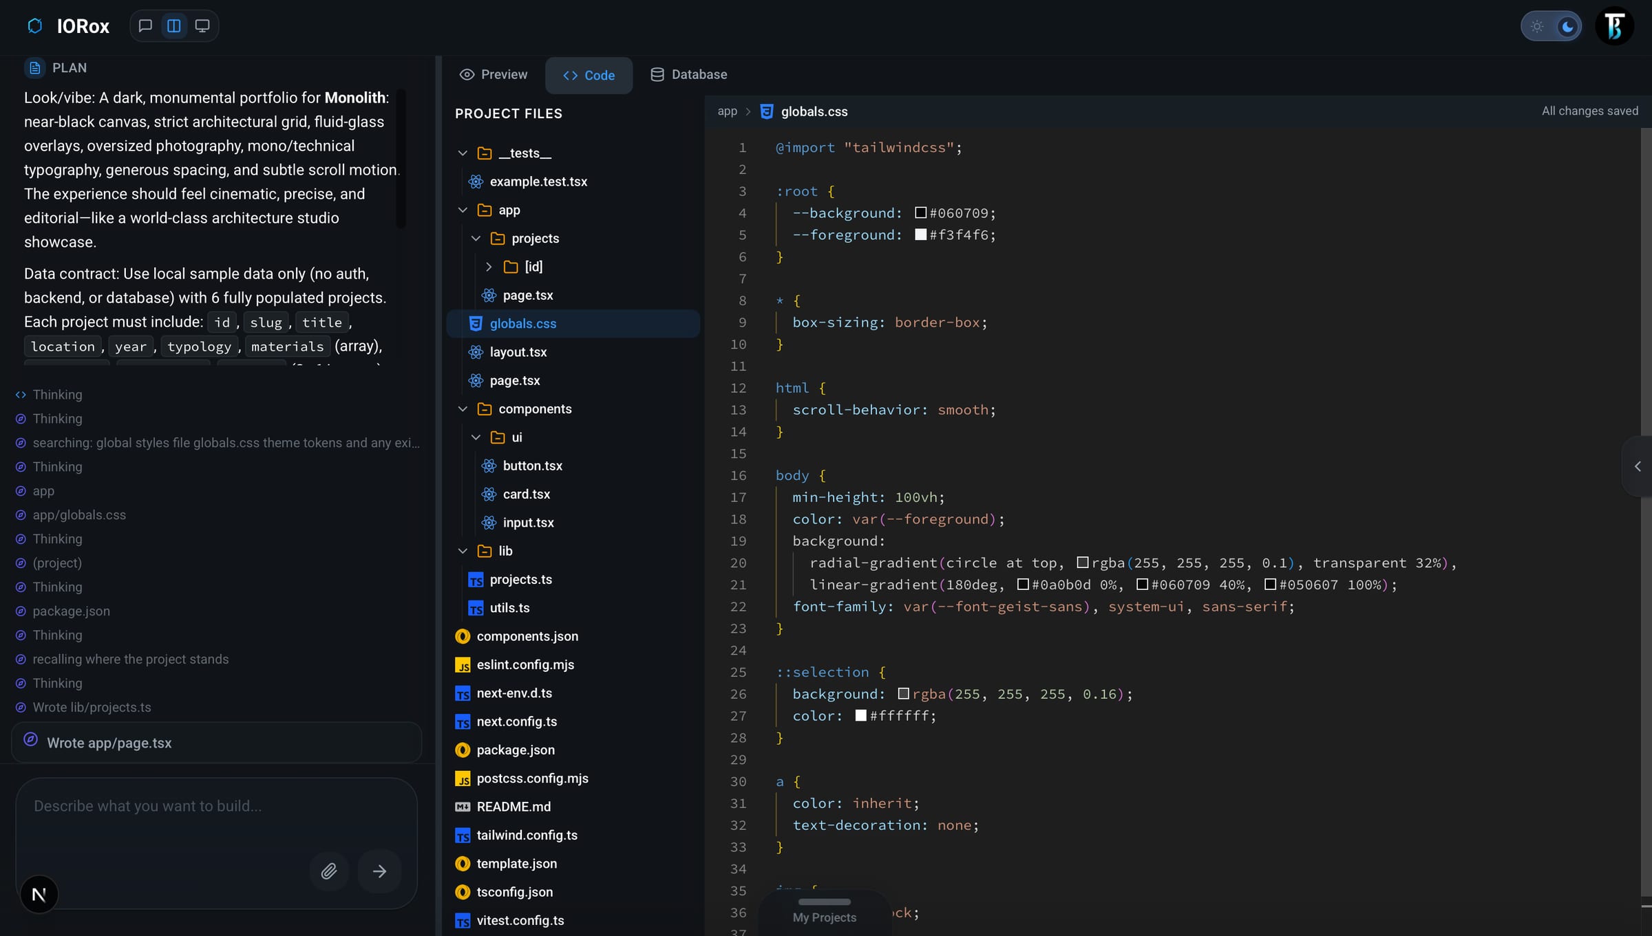Click the app breadcrumb segment
This screenshot has width=1652, height=936.
click(x=727, y=111)
